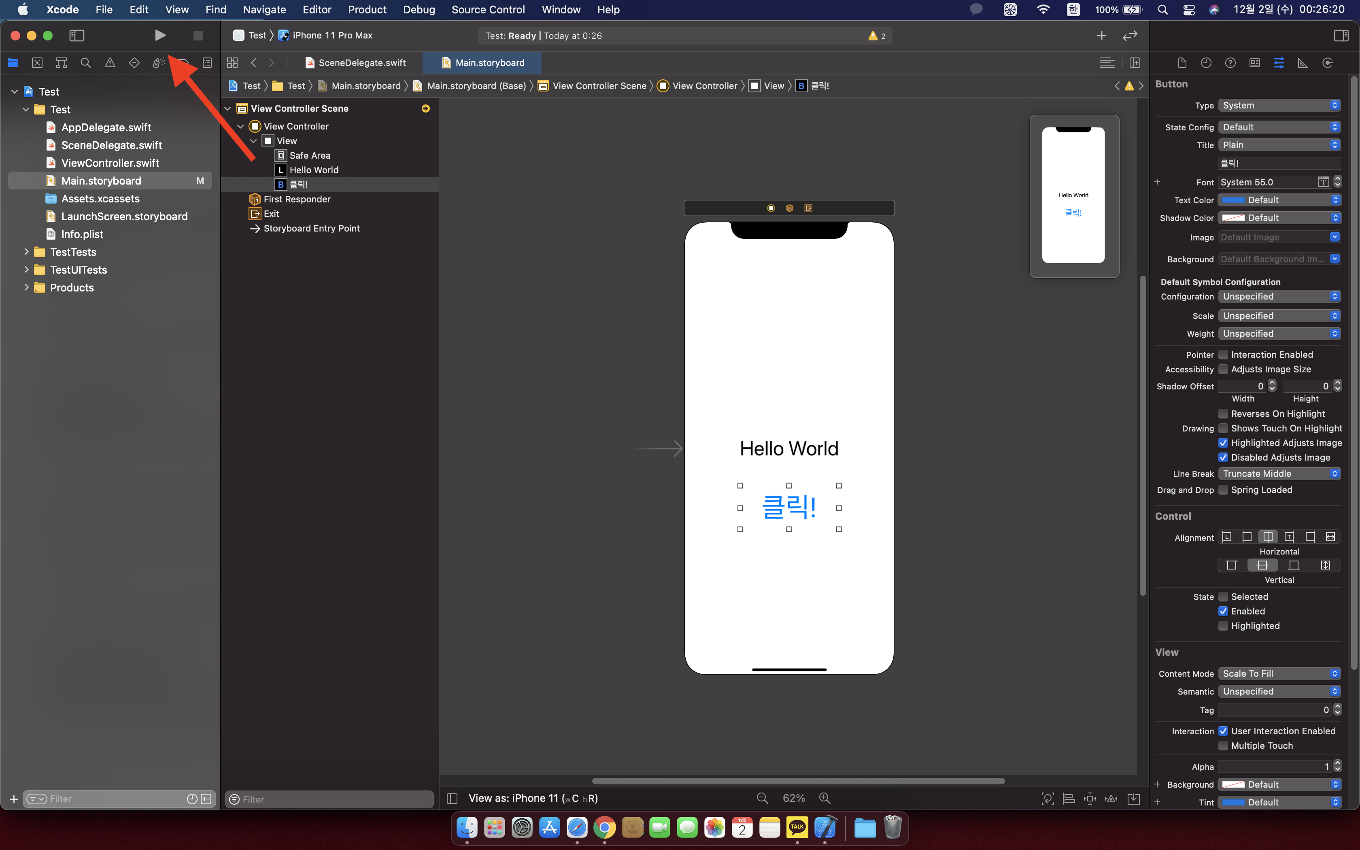Screen dimensions: 1360x850
Task: Open the related items grid menu
Action: tap(232, 63)
